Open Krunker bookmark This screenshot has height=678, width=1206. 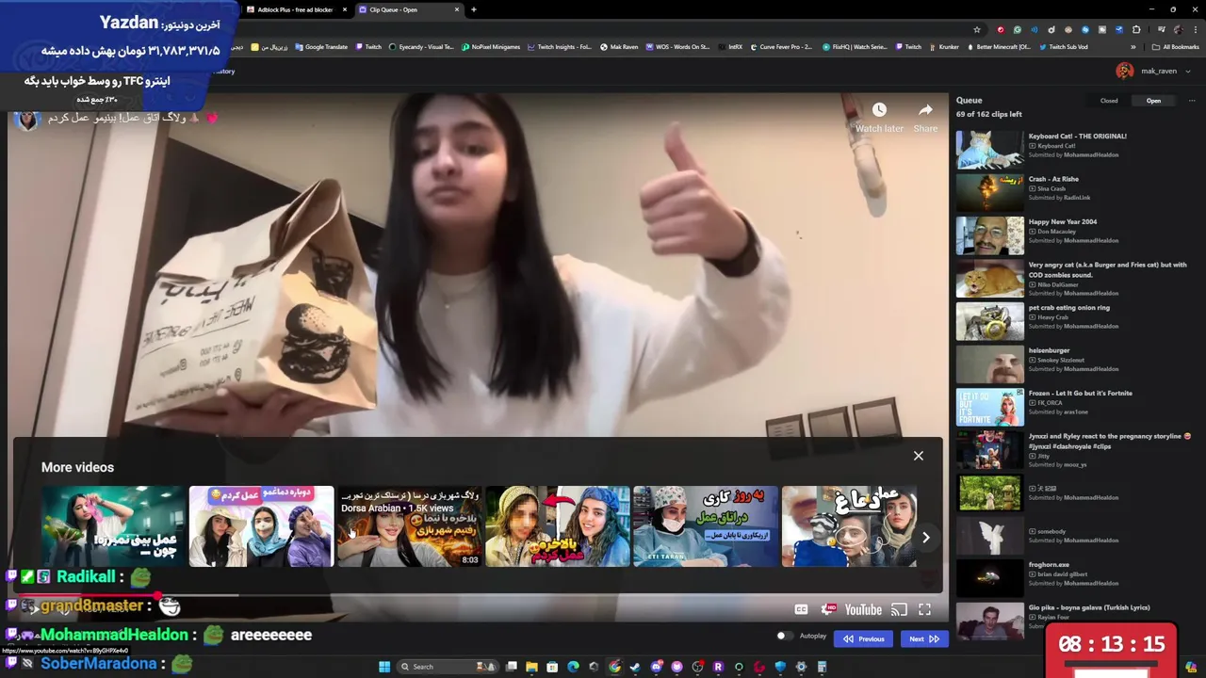(x=943, y=47)
